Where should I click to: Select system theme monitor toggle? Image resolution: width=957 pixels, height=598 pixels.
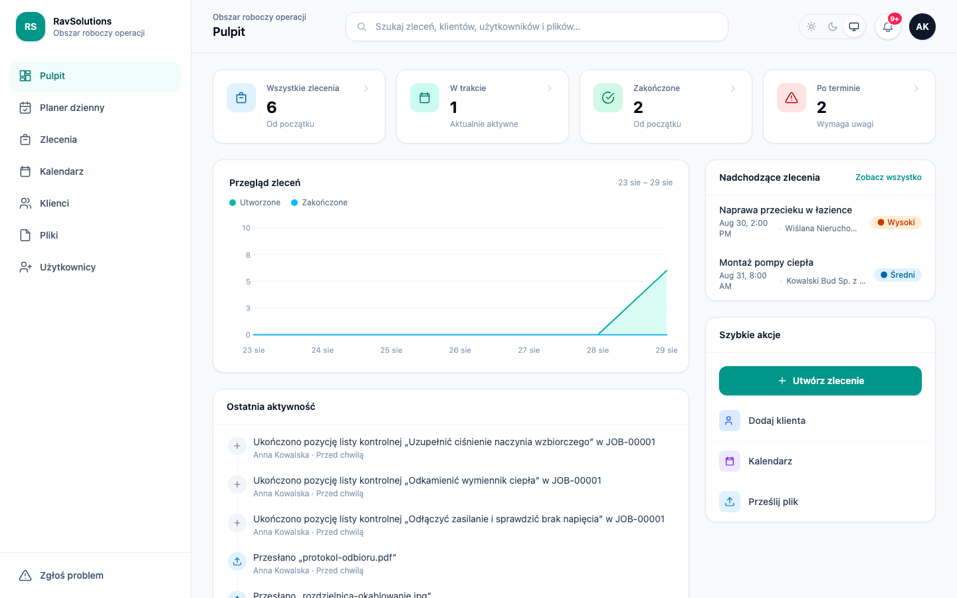[854, 27]
